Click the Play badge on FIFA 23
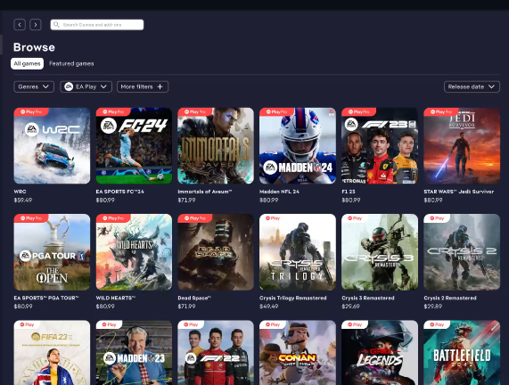 [28, 324]
